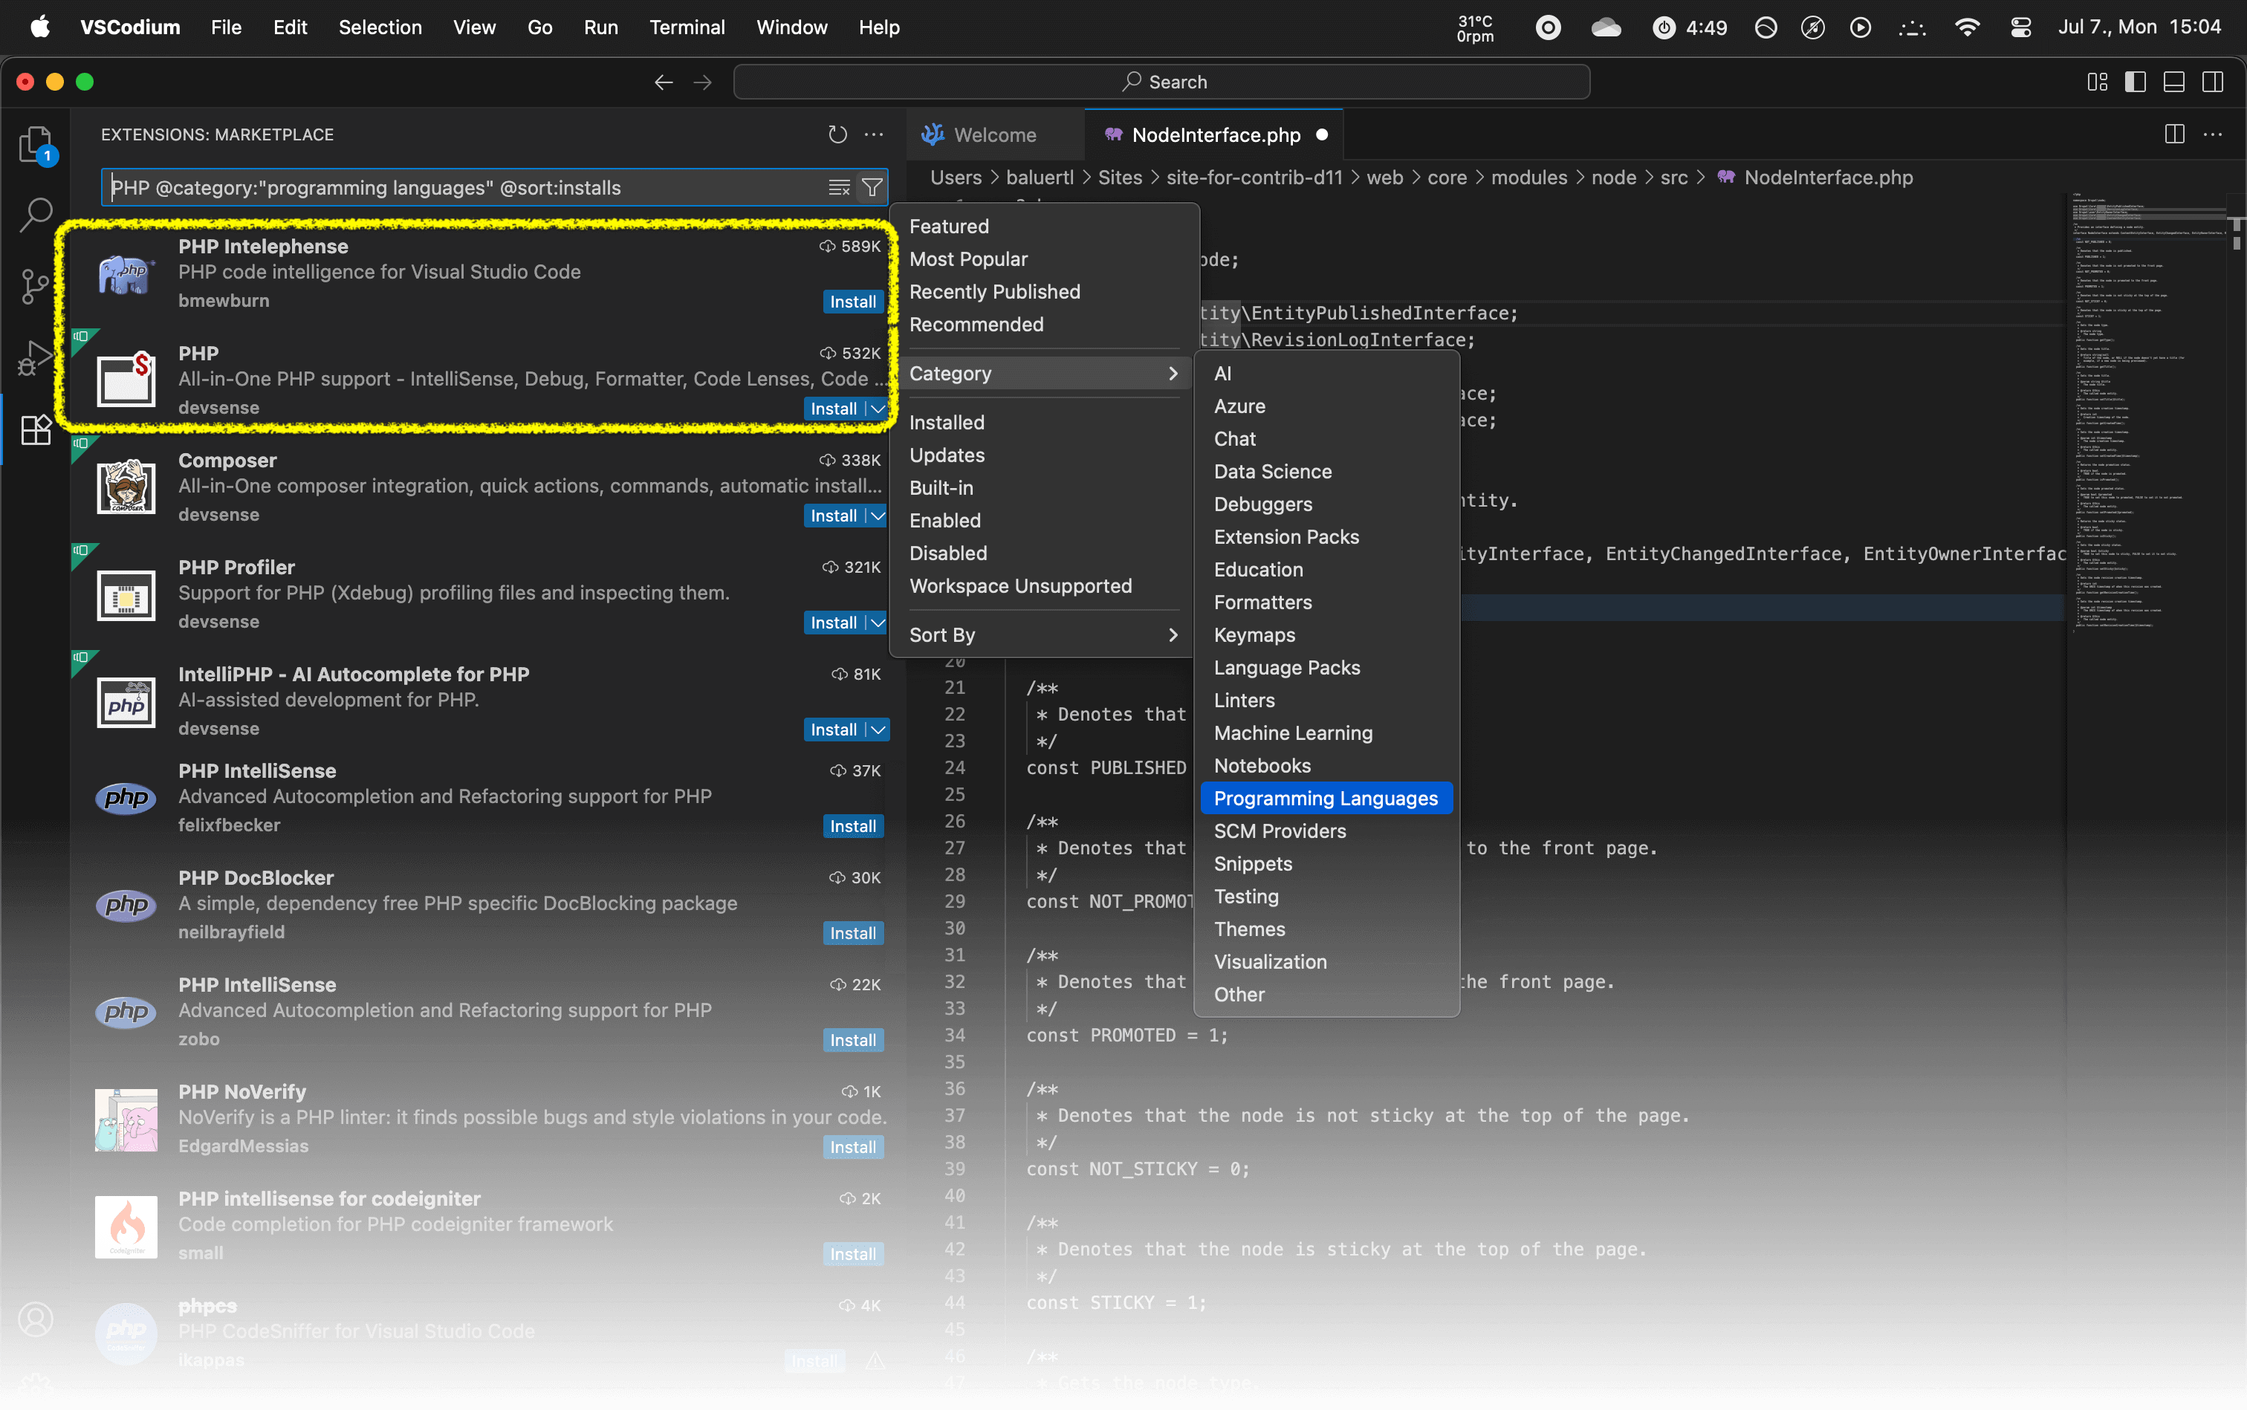Open the Source Control view
Screen dimensions: 2247x1410
point(36,286)
